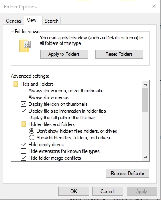
Task: Click Restore Defaults button
Action: 127,174
